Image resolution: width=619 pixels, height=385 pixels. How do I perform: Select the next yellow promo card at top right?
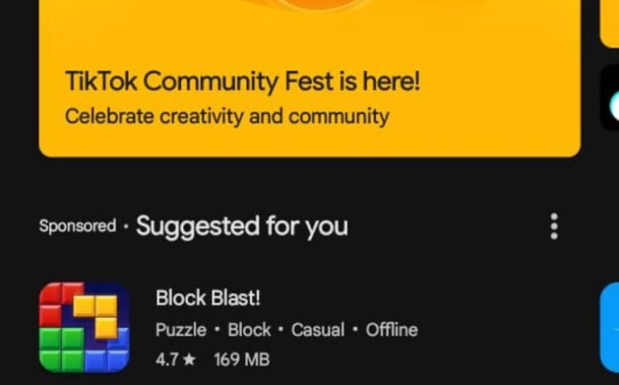609,23
